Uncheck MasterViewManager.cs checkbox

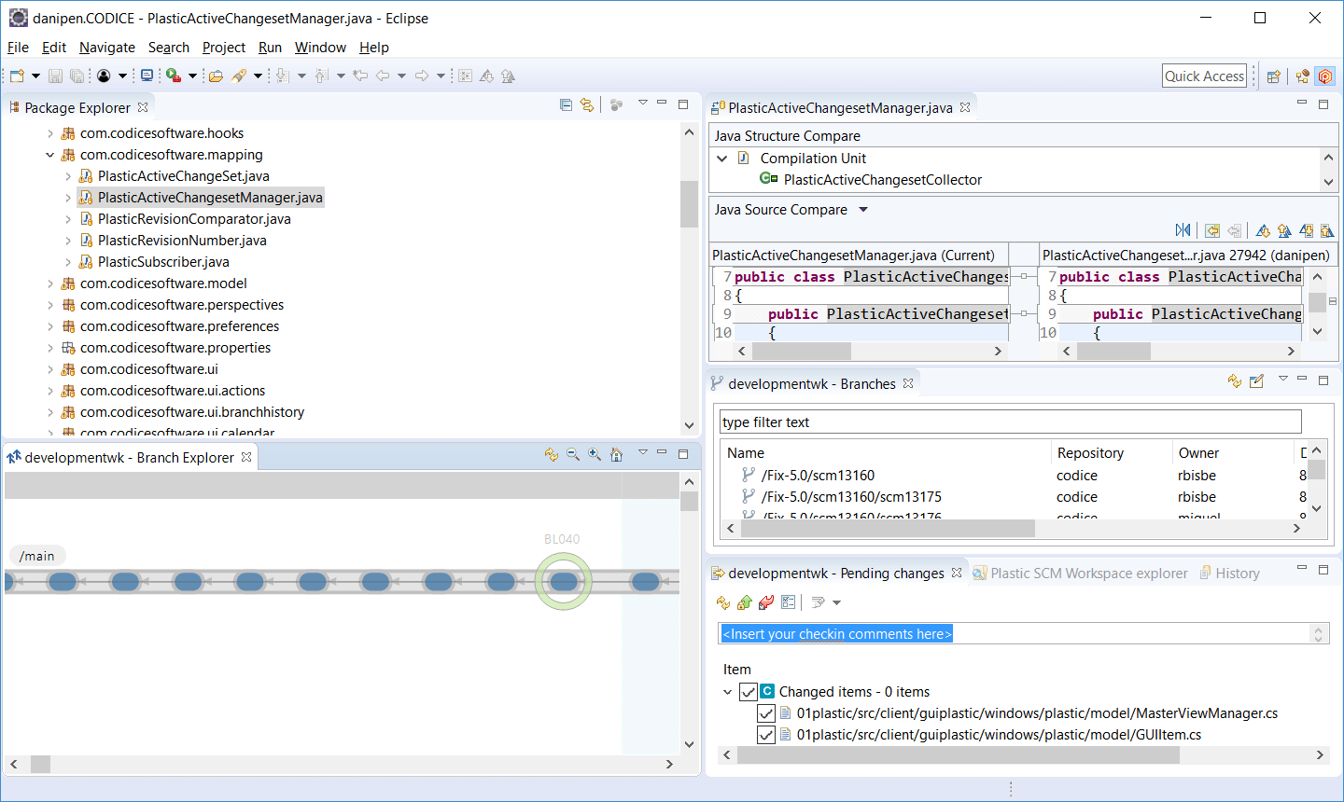[x=766, y=713]
